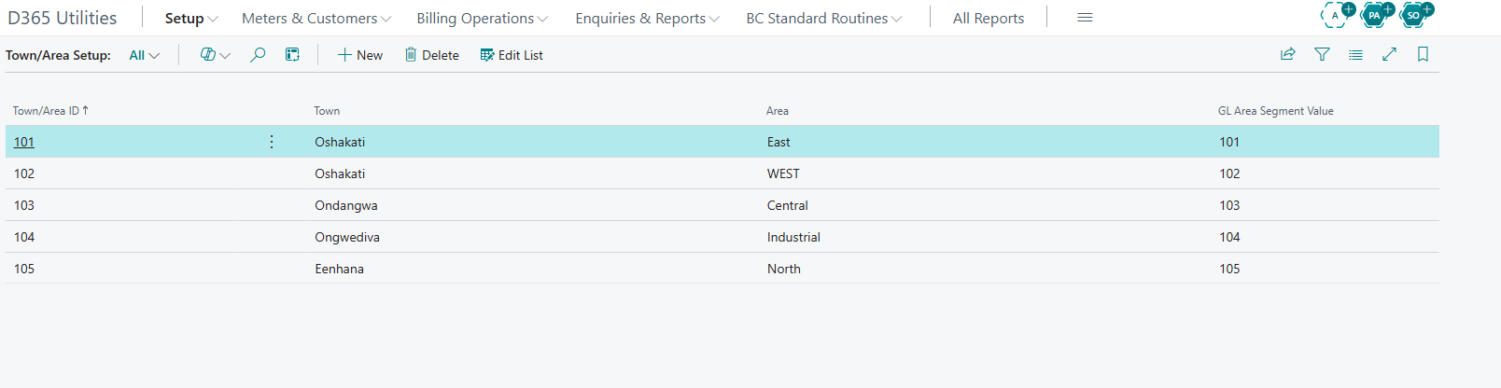Show options for row 101
This screenshot has width=1501, height=388.
[x=272, y=142]
